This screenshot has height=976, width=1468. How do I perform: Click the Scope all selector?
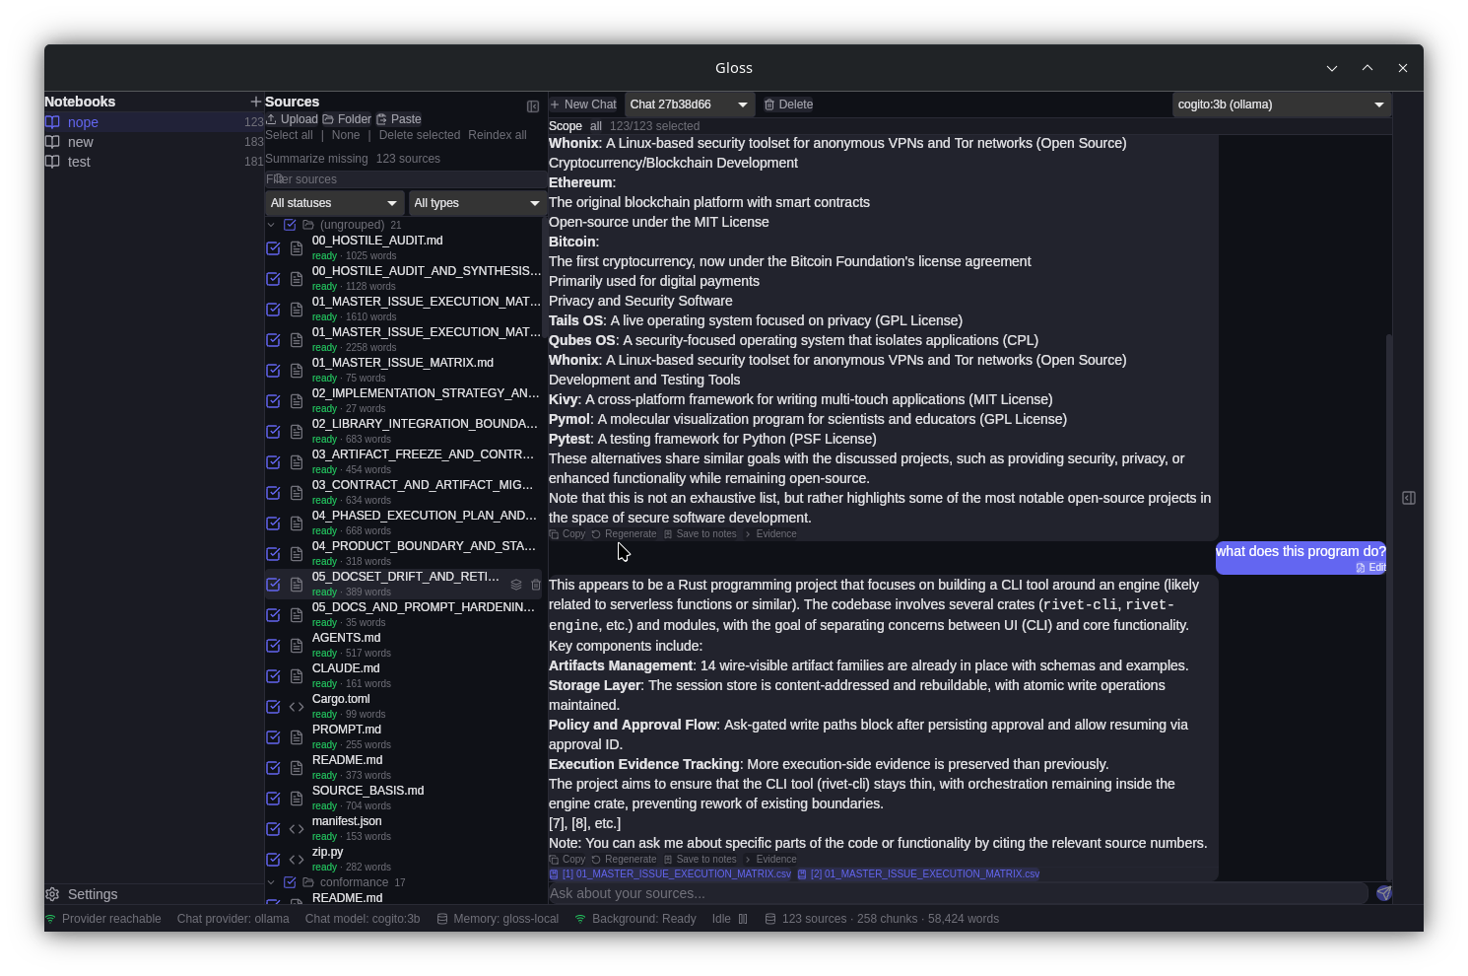[x=596, y=126]
